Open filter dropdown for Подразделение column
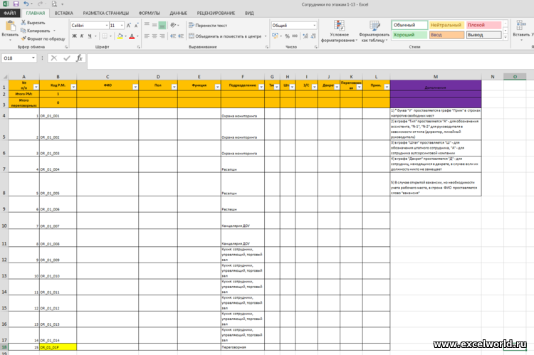The width and height of the screenshot is (534, 355). click(261, 87)
